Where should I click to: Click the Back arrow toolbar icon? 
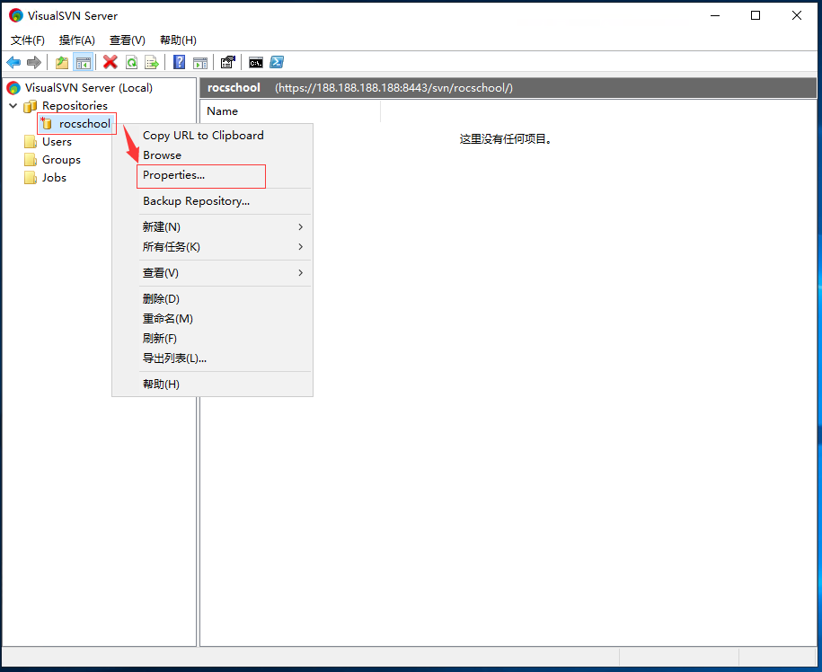[13, 62]
